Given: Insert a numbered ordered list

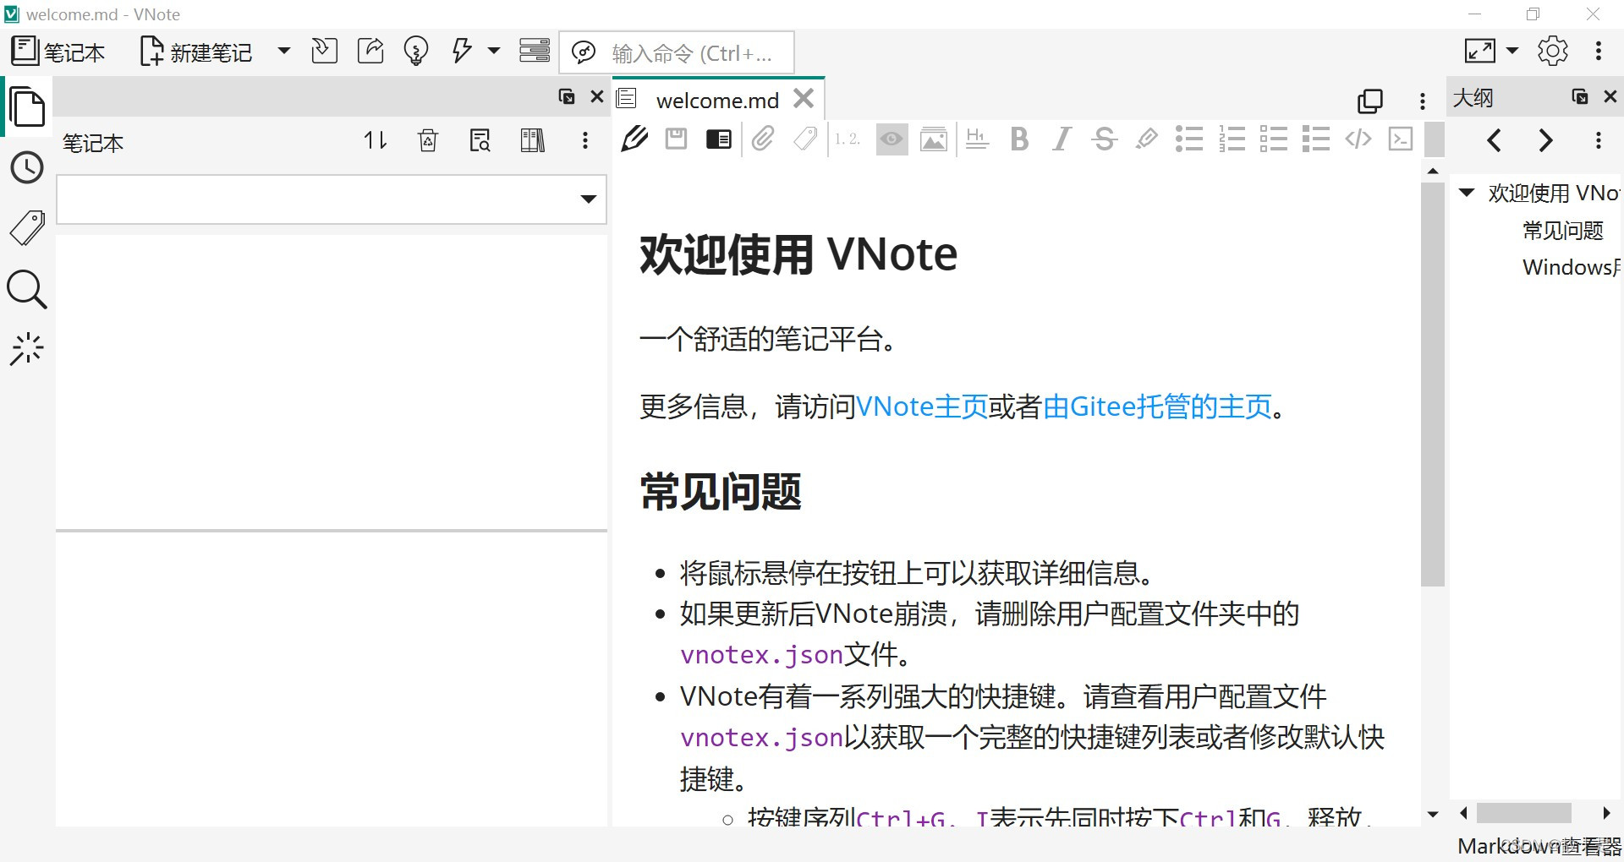Looking at the screenshot, I should 1232,139.
